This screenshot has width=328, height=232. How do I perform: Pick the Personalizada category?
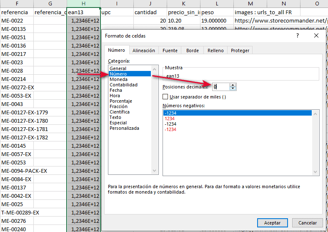tap(123, 128)
